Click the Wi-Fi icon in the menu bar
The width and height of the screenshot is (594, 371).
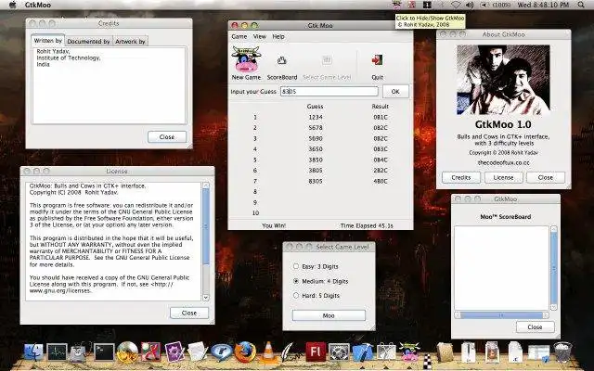(456, 5)
